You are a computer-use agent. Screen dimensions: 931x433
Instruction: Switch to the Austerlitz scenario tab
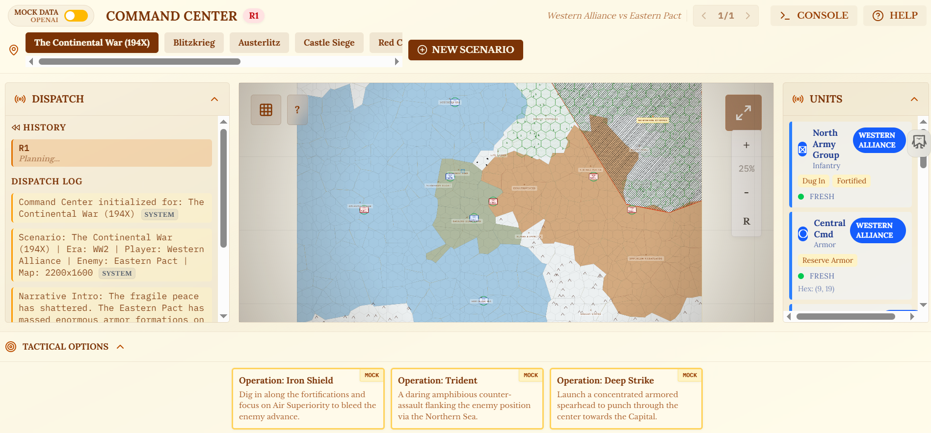259,43
